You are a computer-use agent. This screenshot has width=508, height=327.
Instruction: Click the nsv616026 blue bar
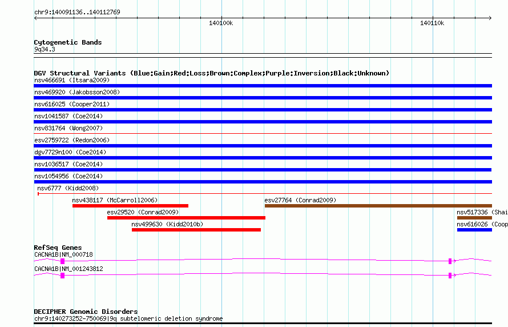tap(475, 230)
